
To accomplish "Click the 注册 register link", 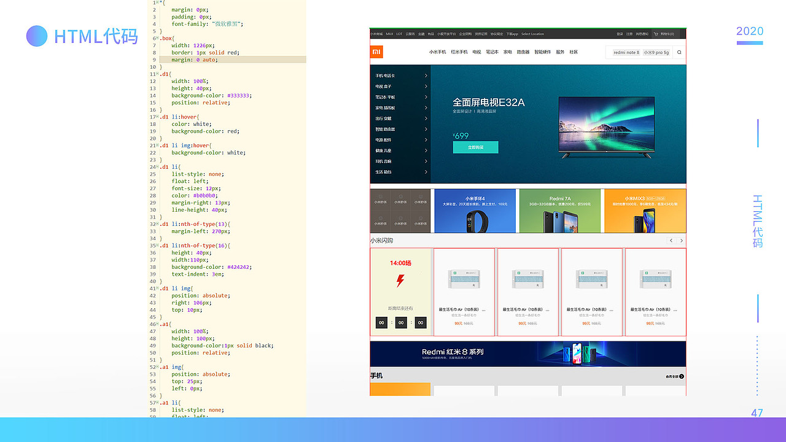I will [x=629, y=34].
